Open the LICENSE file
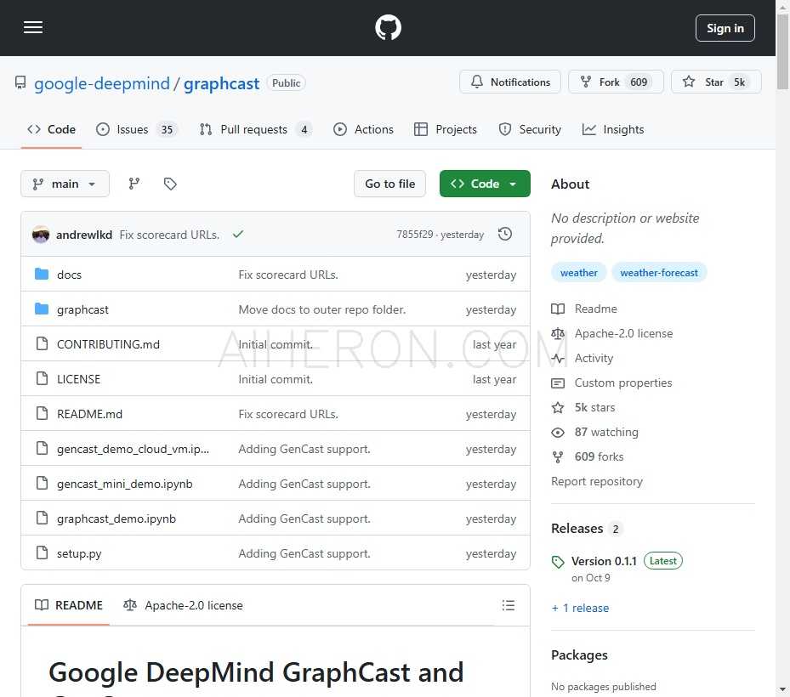Viewport: 790px width, 697px height. tap(78, 379)
